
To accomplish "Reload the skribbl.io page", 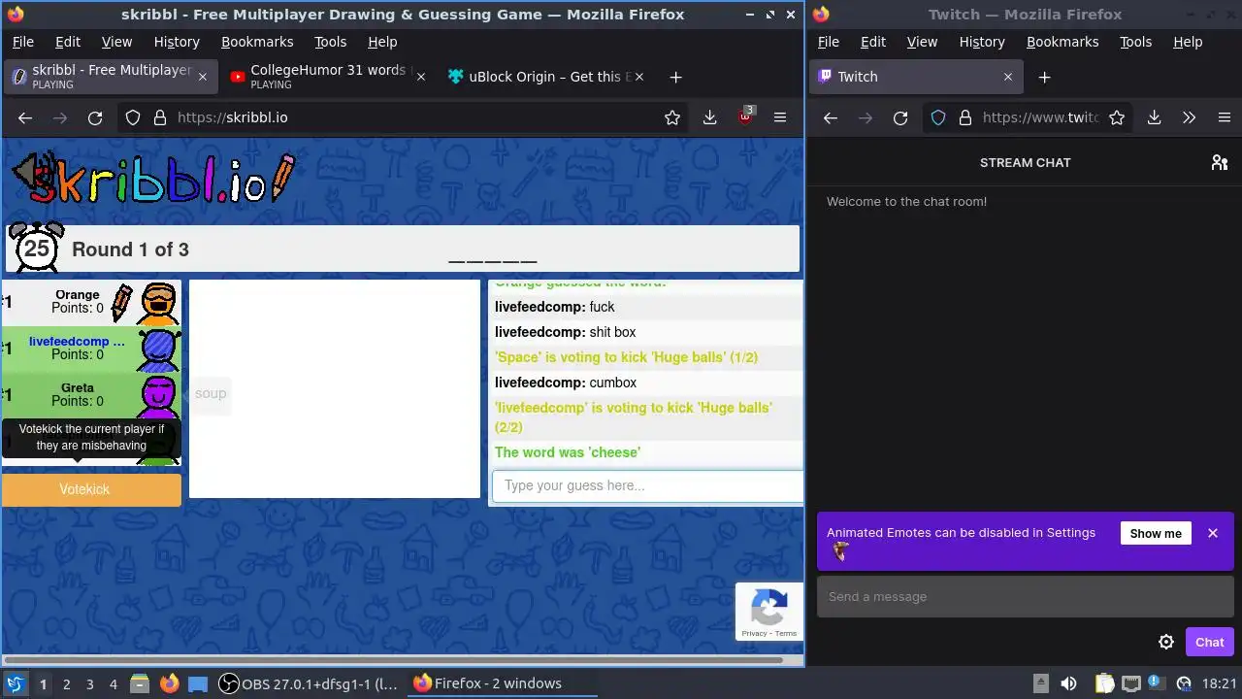I will pos(95,117).
